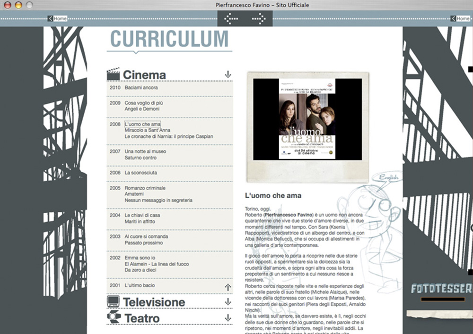Click the 2008 year label
Viewport: 473px width, 334px height.
pyautogui.click(x=115, y=124)
